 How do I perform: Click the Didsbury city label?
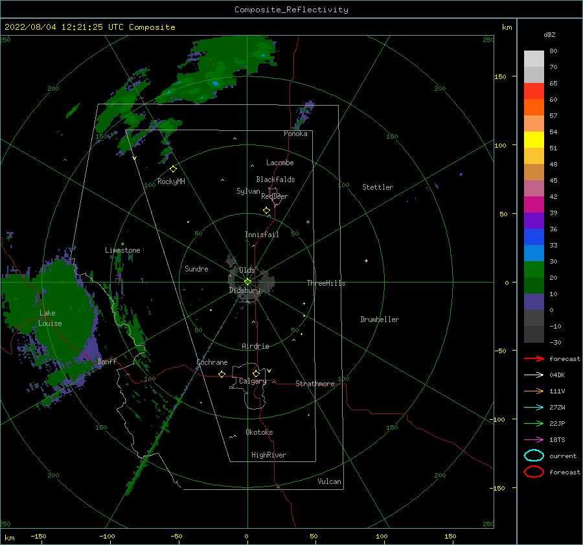pyautogui.click(x=244, y=290)
